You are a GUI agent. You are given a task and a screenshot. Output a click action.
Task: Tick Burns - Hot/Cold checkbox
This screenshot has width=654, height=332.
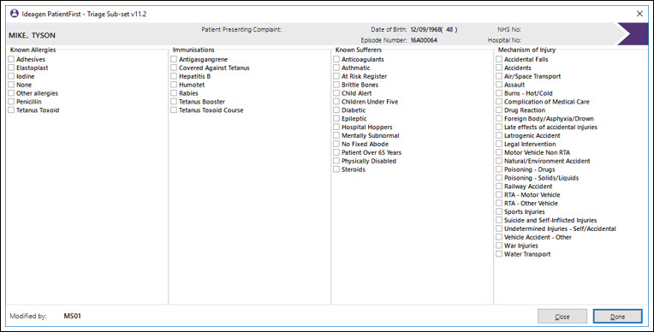click(x=499, y=93)
